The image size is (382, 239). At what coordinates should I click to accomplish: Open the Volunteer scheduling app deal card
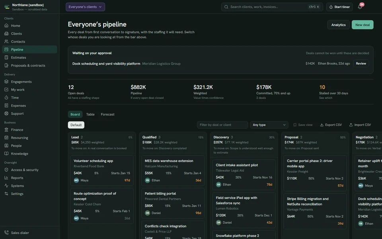coord(102,170)
